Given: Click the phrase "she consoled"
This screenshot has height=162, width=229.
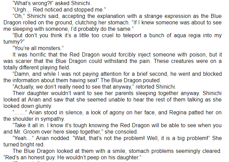Looking at the screenshot, I should [121, 132].
